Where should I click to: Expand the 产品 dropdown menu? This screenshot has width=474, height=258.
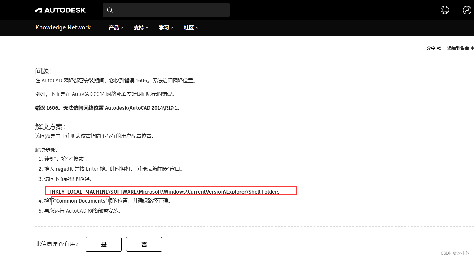[116, 28]
